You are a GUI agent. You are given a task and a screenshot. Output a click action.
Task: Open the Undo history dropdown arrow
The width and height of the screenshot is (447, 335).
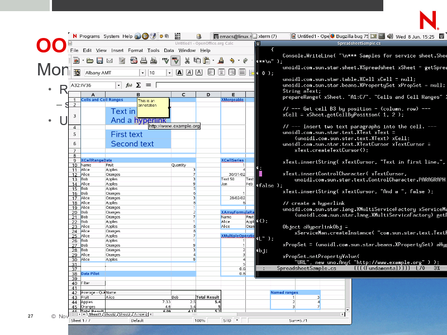[239, 60]
